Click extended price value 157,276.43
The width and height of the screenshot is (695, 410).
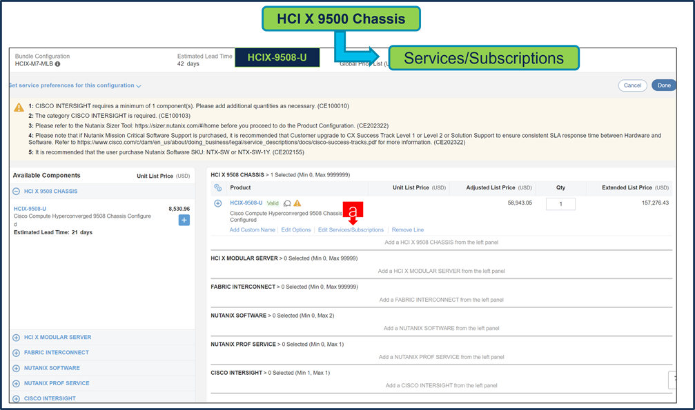click(655, 203)
